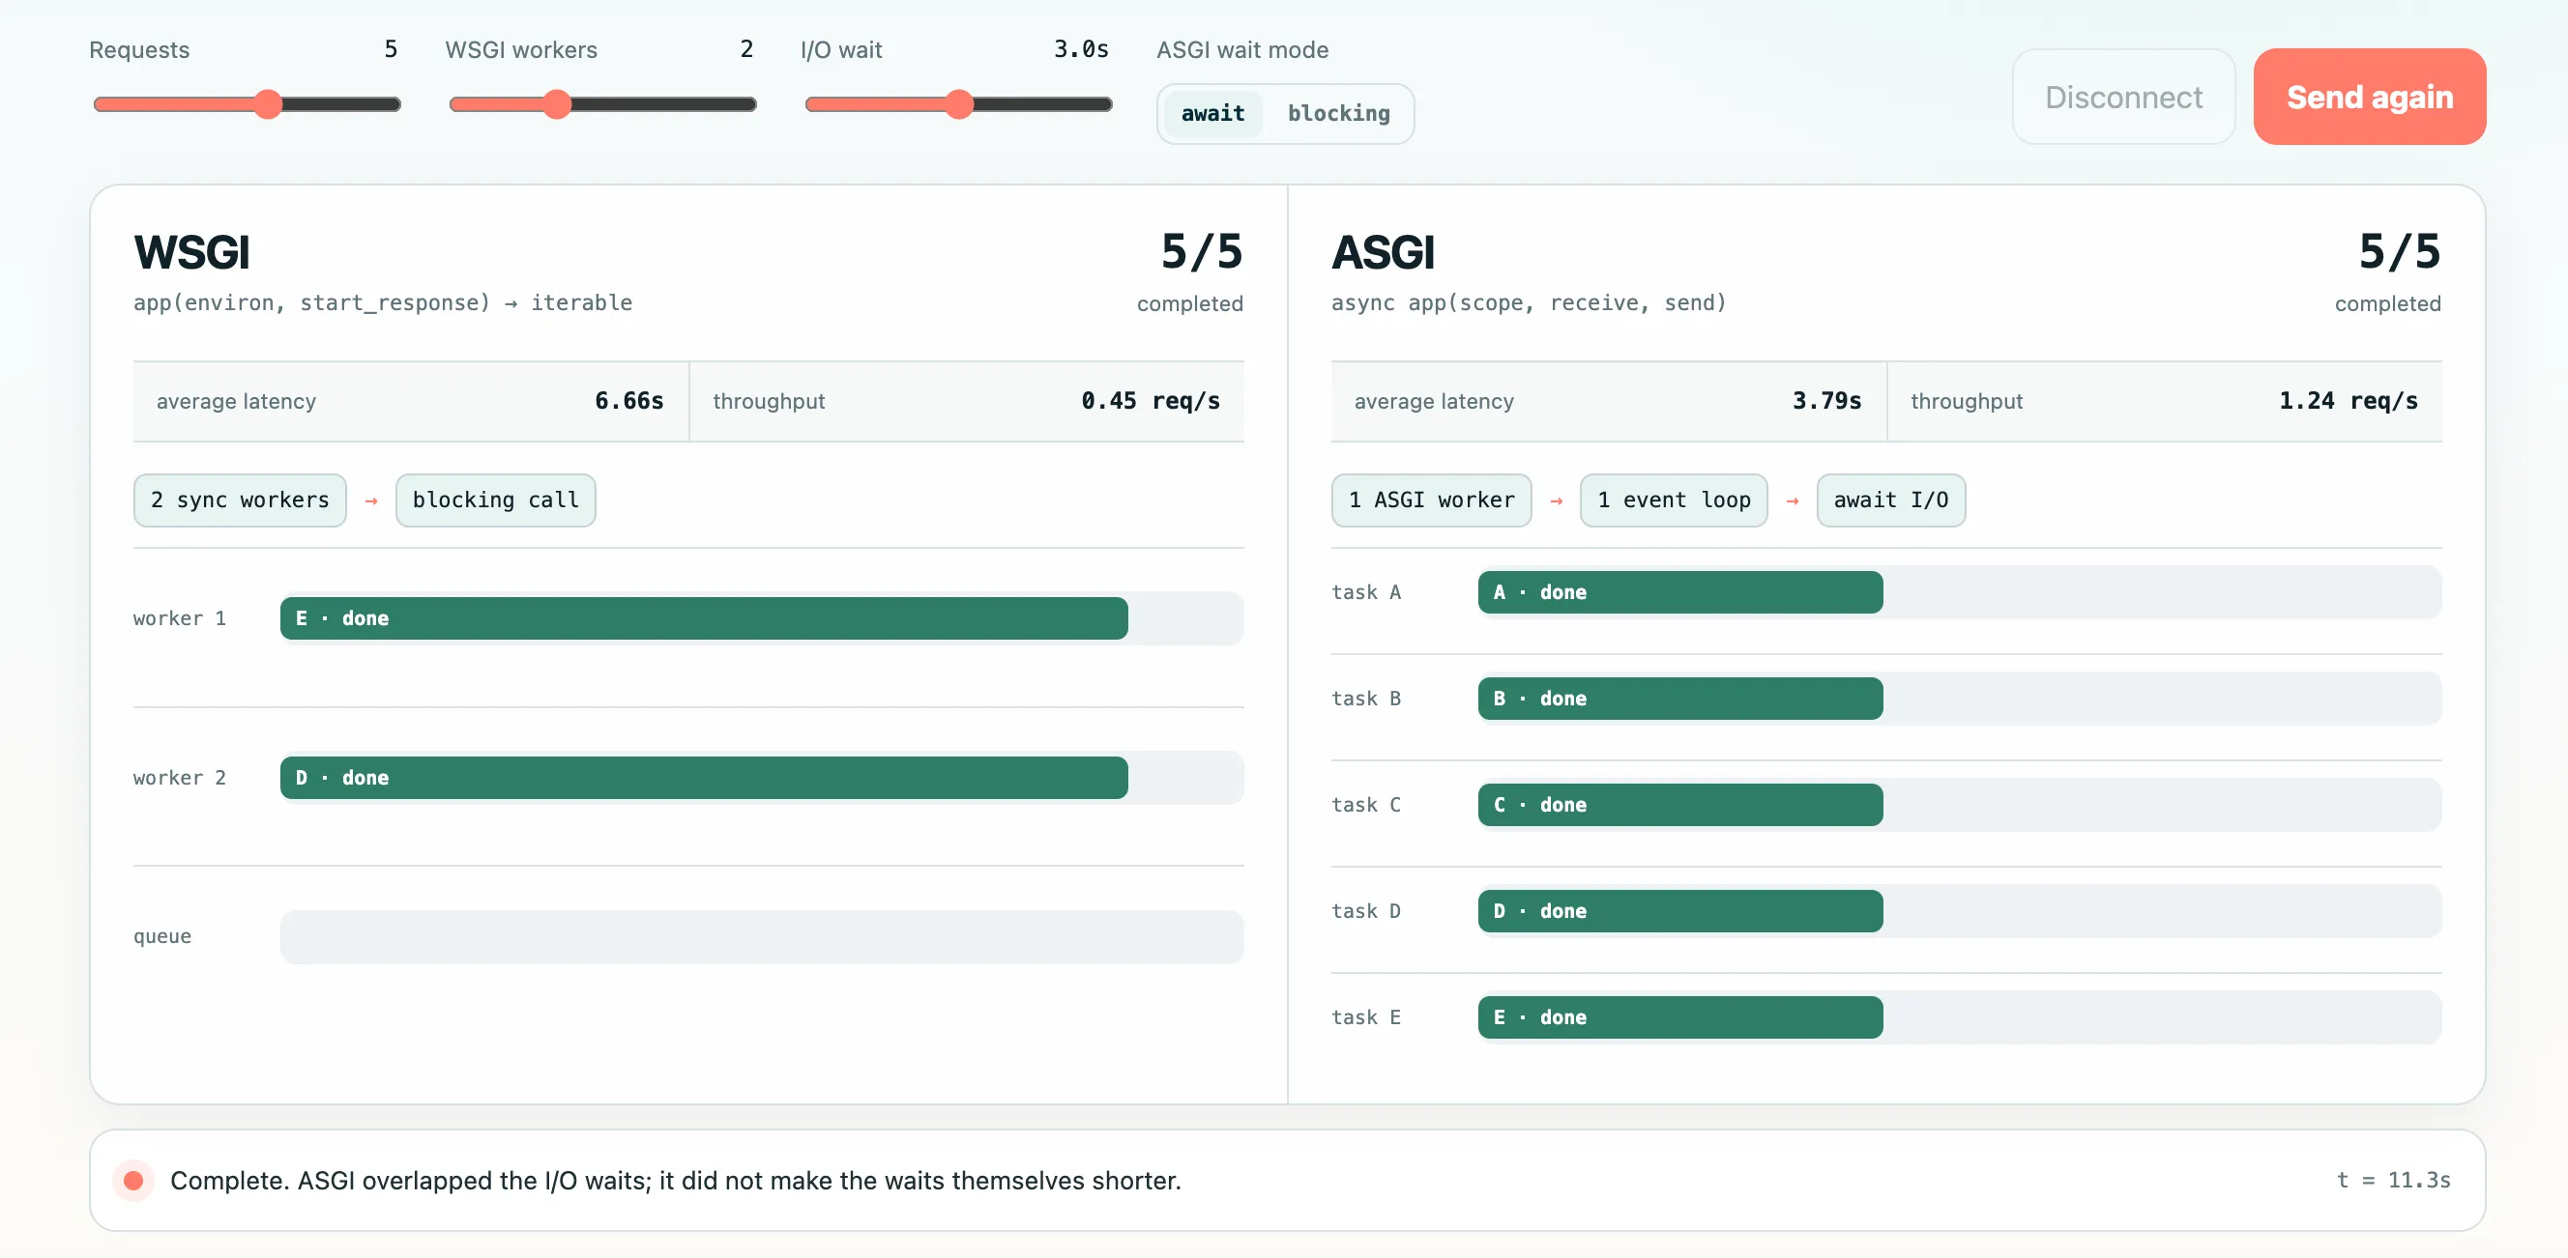2568x1258 pixels.
Task: Click the 'task E' row label
Action: click(x=1366, y=1017)
